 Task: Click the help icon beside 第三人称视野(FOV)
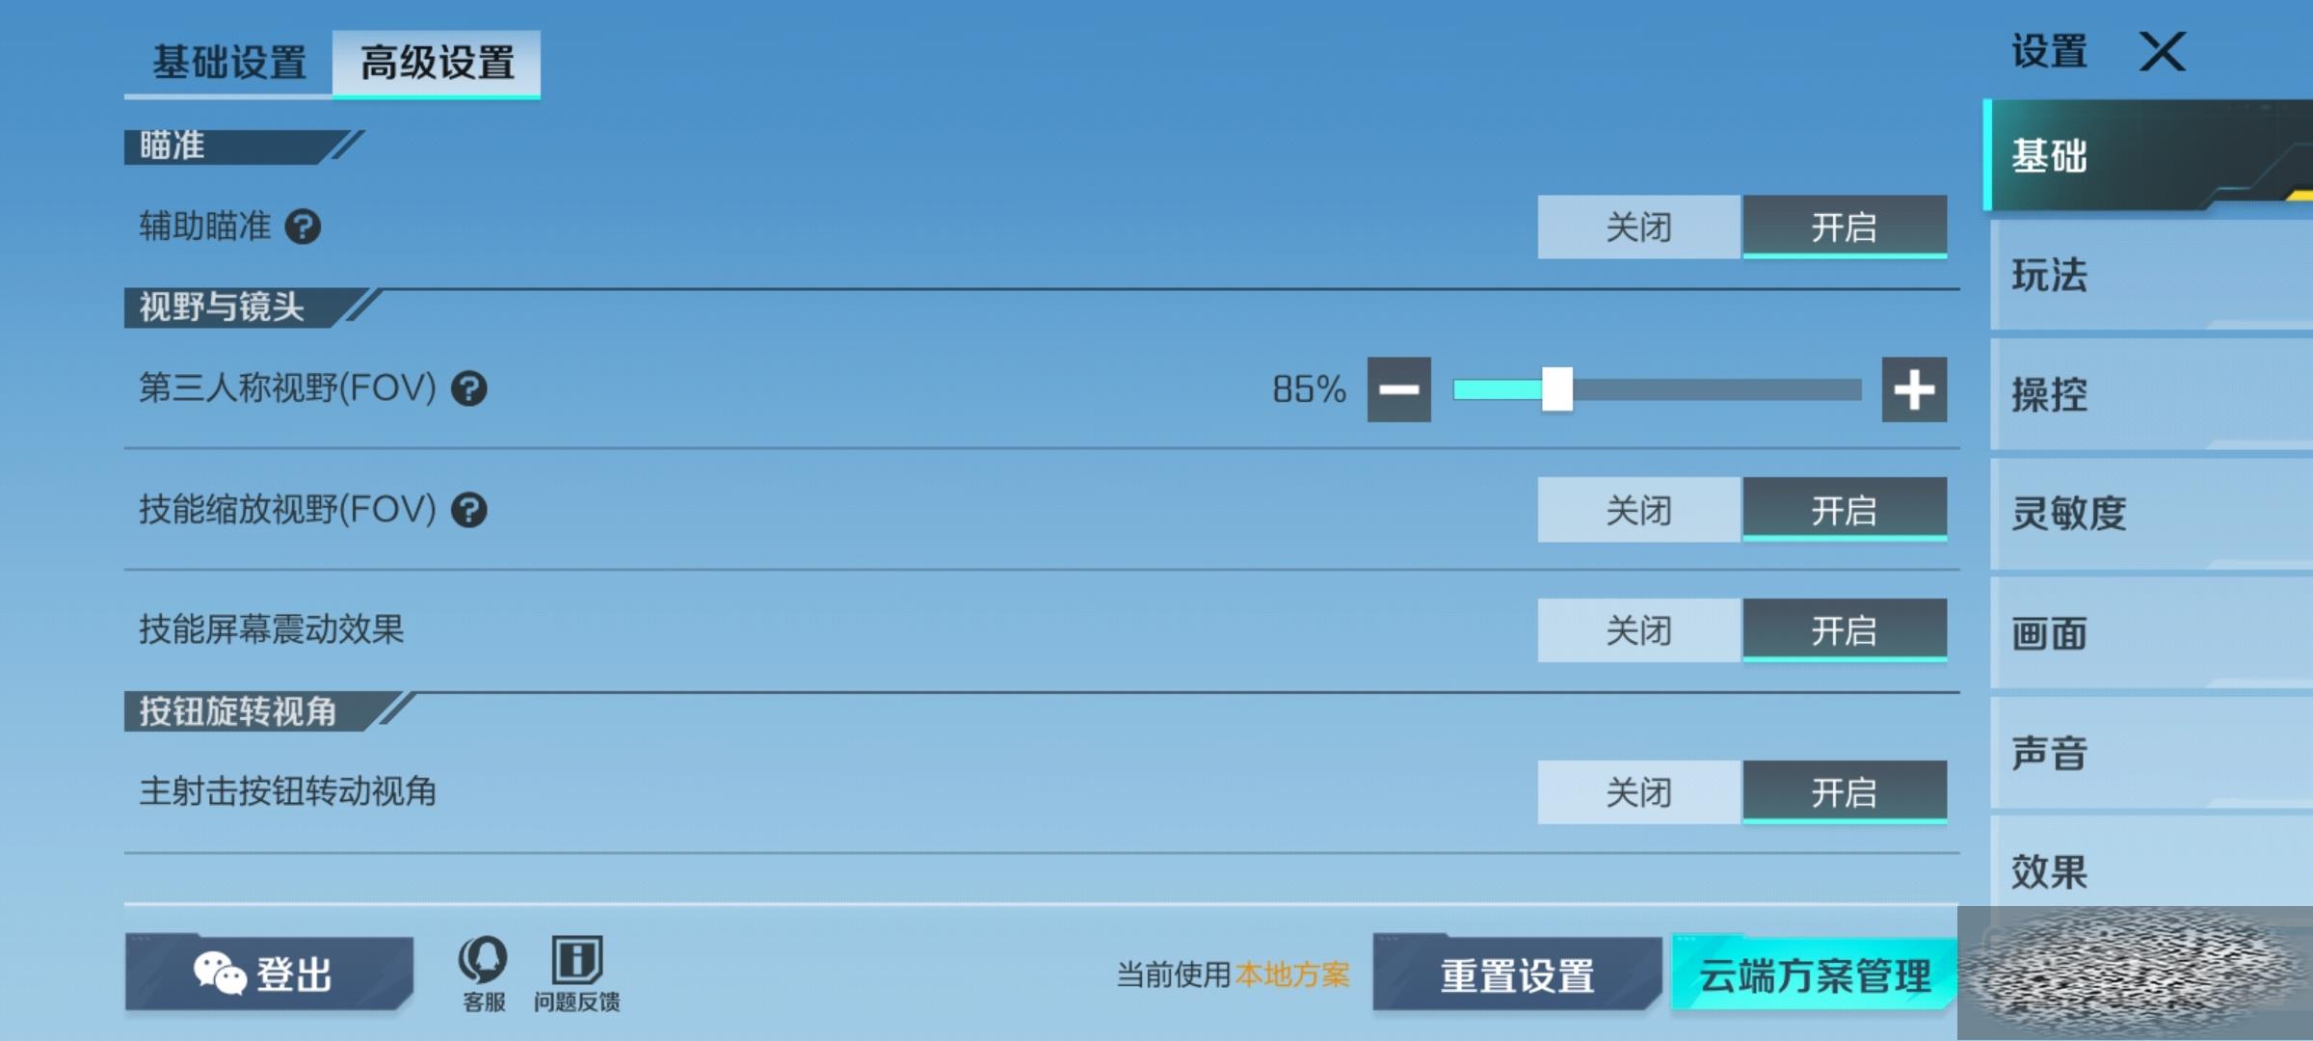pos(469,389)
